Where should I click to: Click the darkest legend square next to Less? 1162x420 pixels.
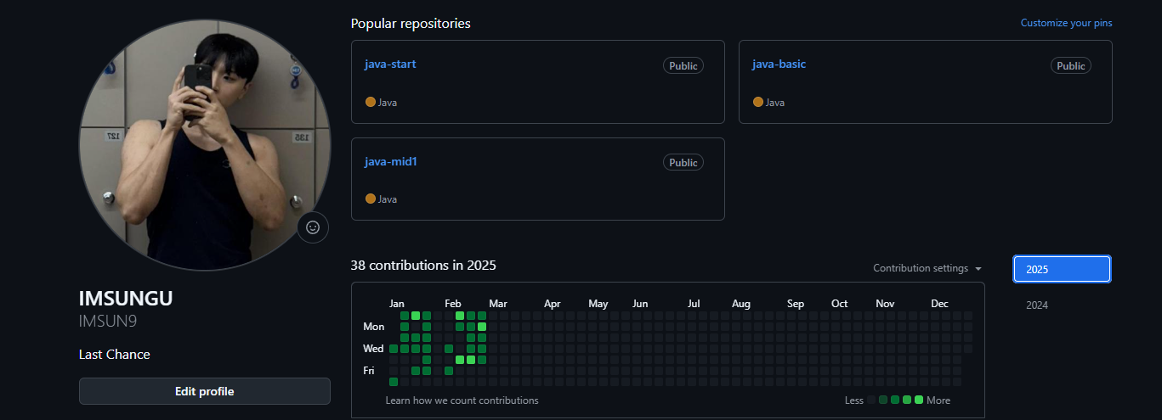coord(871,400)
